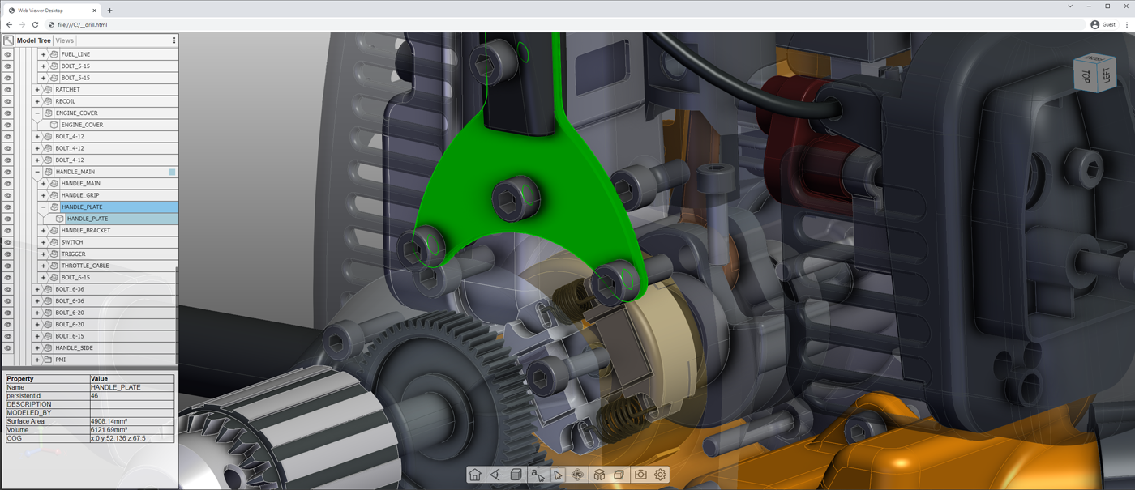Screen dimensions: 1135x490
Task: Expand the RECOIL tree node
Action: [x=37, y=102]
